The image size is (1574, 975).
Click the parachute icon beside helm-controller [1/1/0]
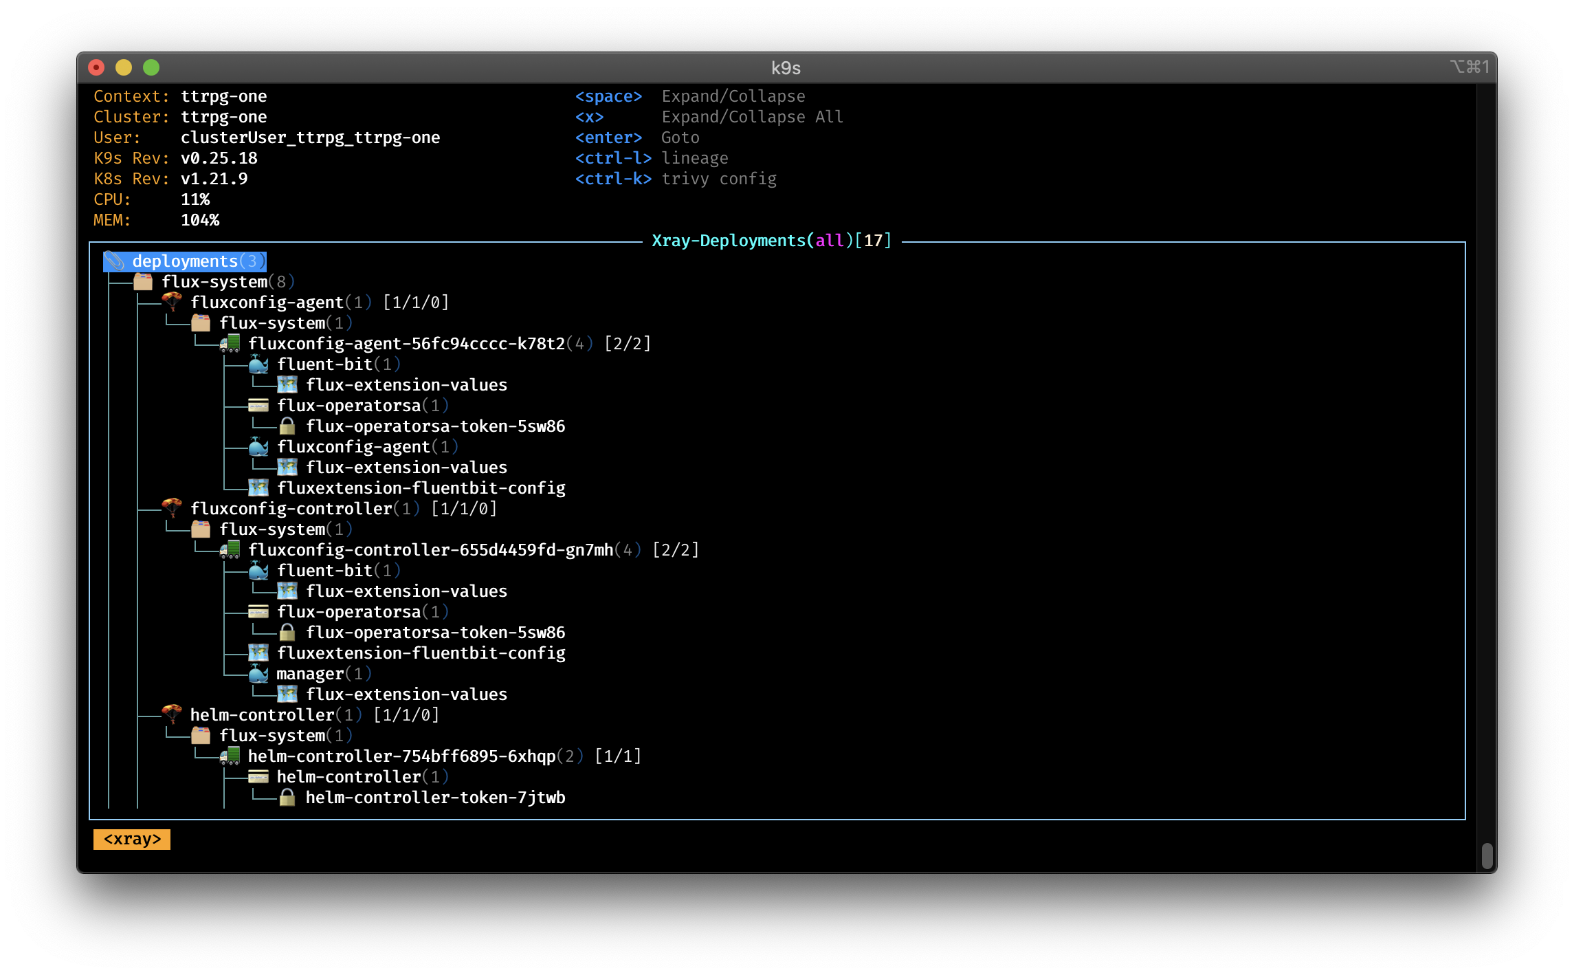click(172, 715)
